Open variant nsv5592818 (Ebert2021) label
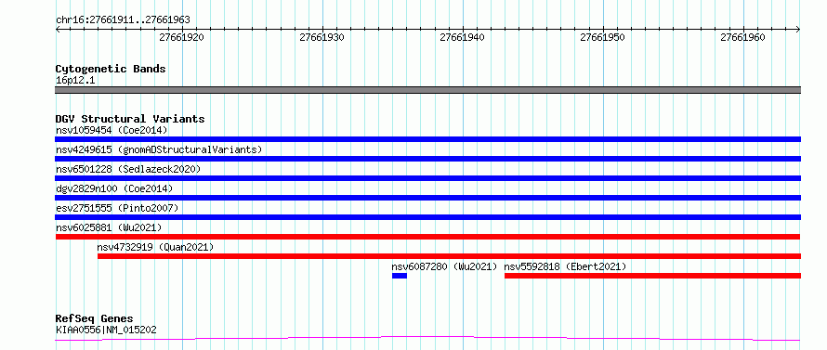Screen dimensions: 827x350 pyautogui.click(x=565, y=266)
